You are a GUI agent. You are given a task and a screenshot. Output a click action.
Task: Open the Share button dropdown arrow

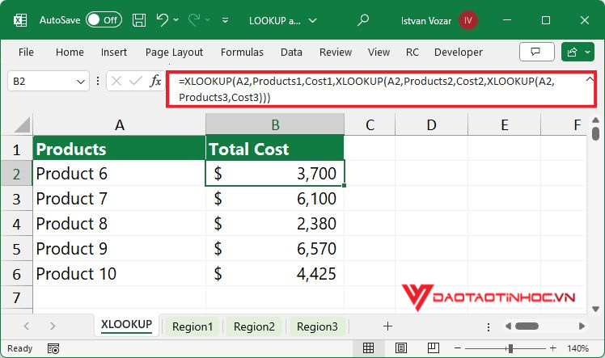point(588,52)
